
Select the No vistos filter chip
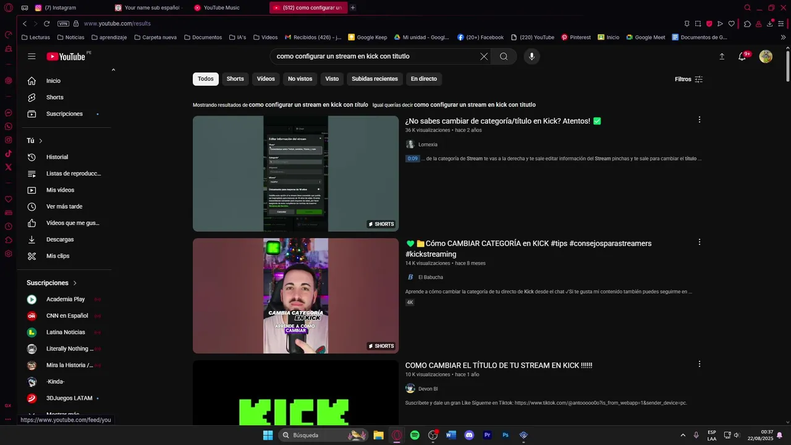300,79
